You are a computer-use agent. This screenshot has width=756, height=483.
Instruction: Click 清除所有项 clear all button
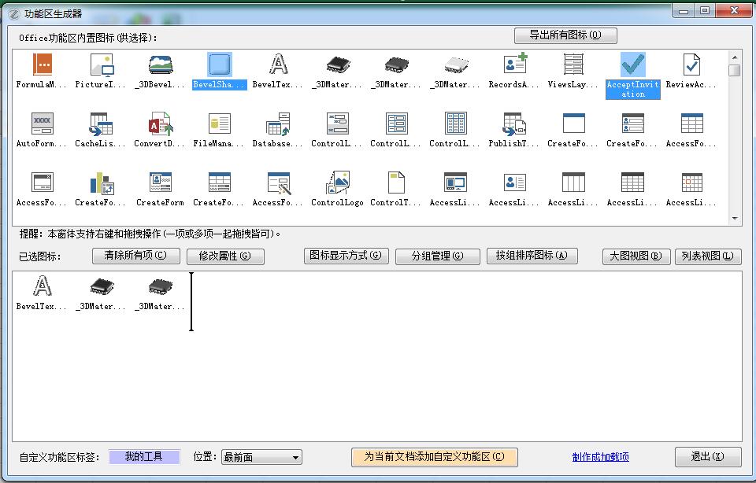[x=135, y=256]
